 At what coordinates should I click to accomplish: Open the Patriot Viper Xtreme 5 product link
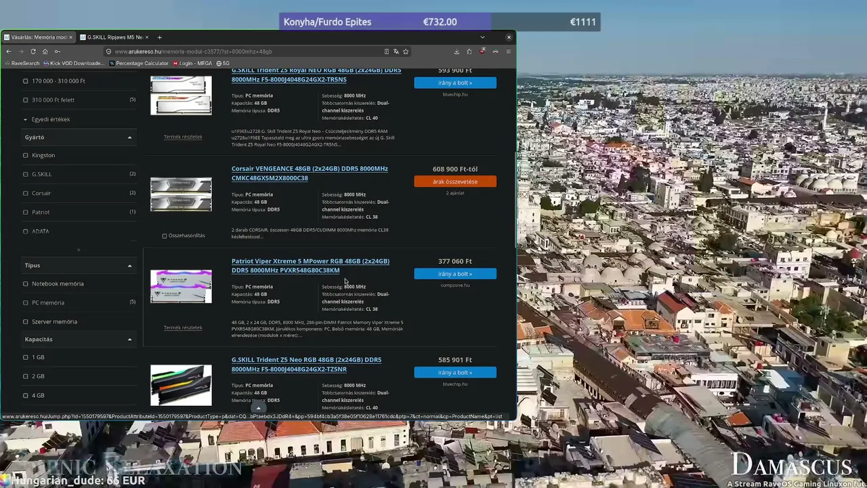310,266
